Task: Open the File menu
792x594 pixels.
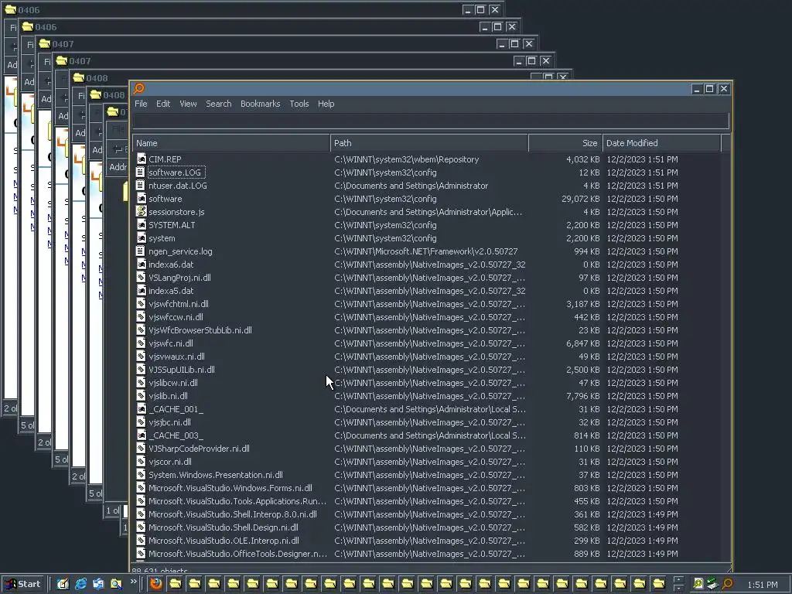Action: tap(141, 104)
